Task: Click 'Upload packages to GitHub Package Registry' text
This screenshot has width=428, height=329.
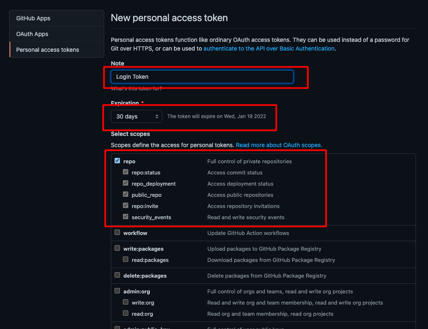Action: click(264, 249)
